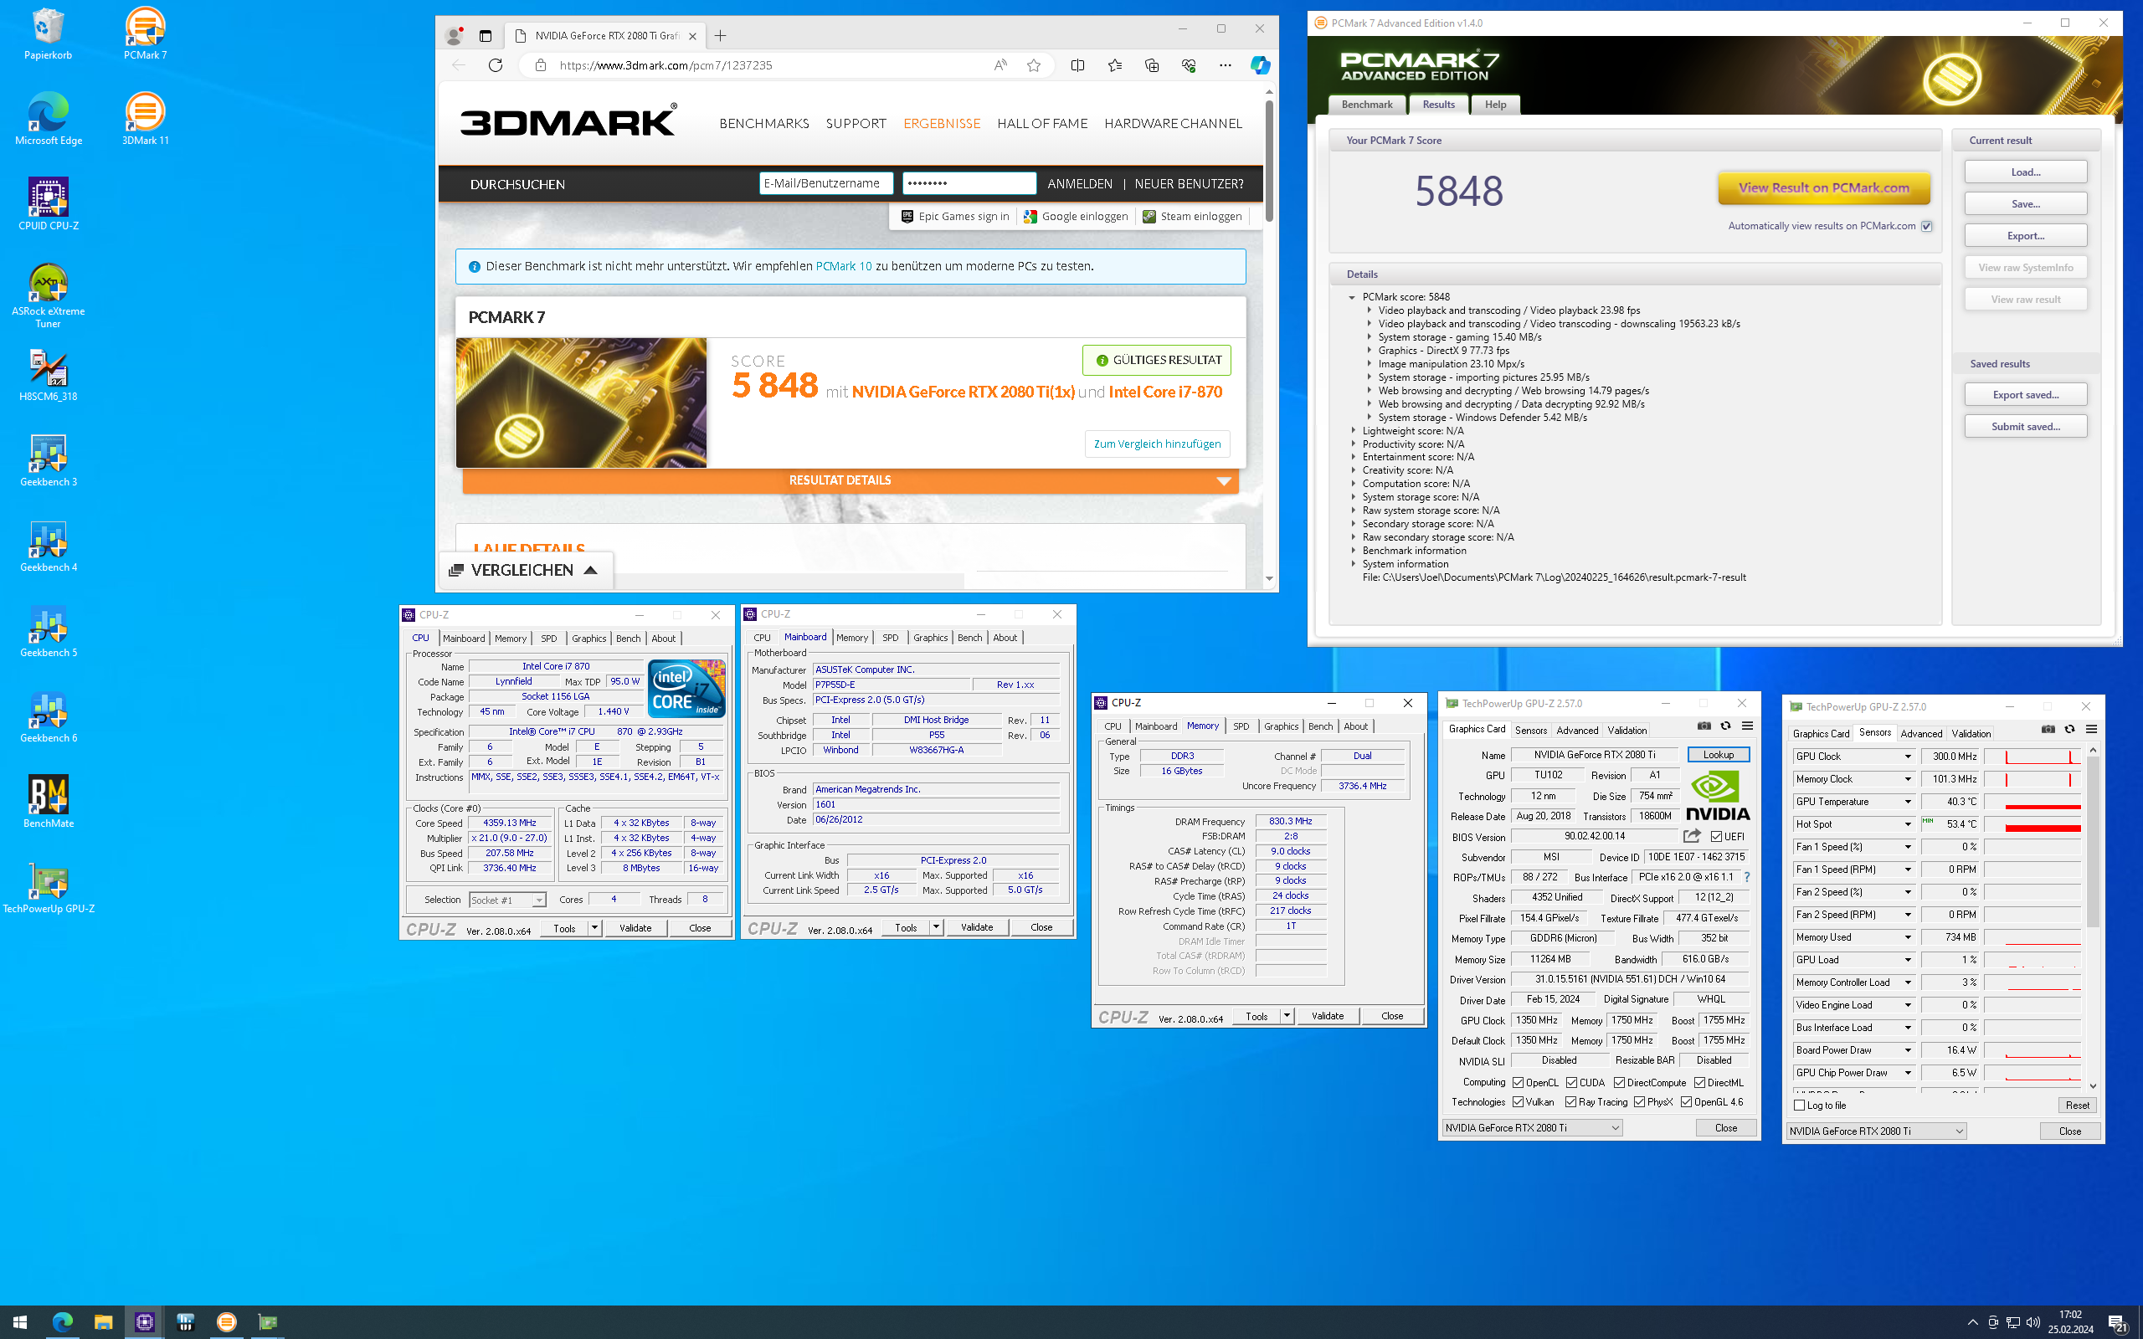Collapse the PCMark score 5848 tree node
Viewport: 2143px width, 1339px height.
tap(1352, 298)
